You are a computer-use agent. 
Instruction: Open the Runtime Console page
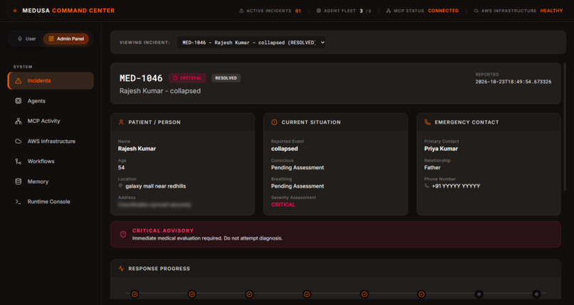pyautogui.click(x=51, y=202)
